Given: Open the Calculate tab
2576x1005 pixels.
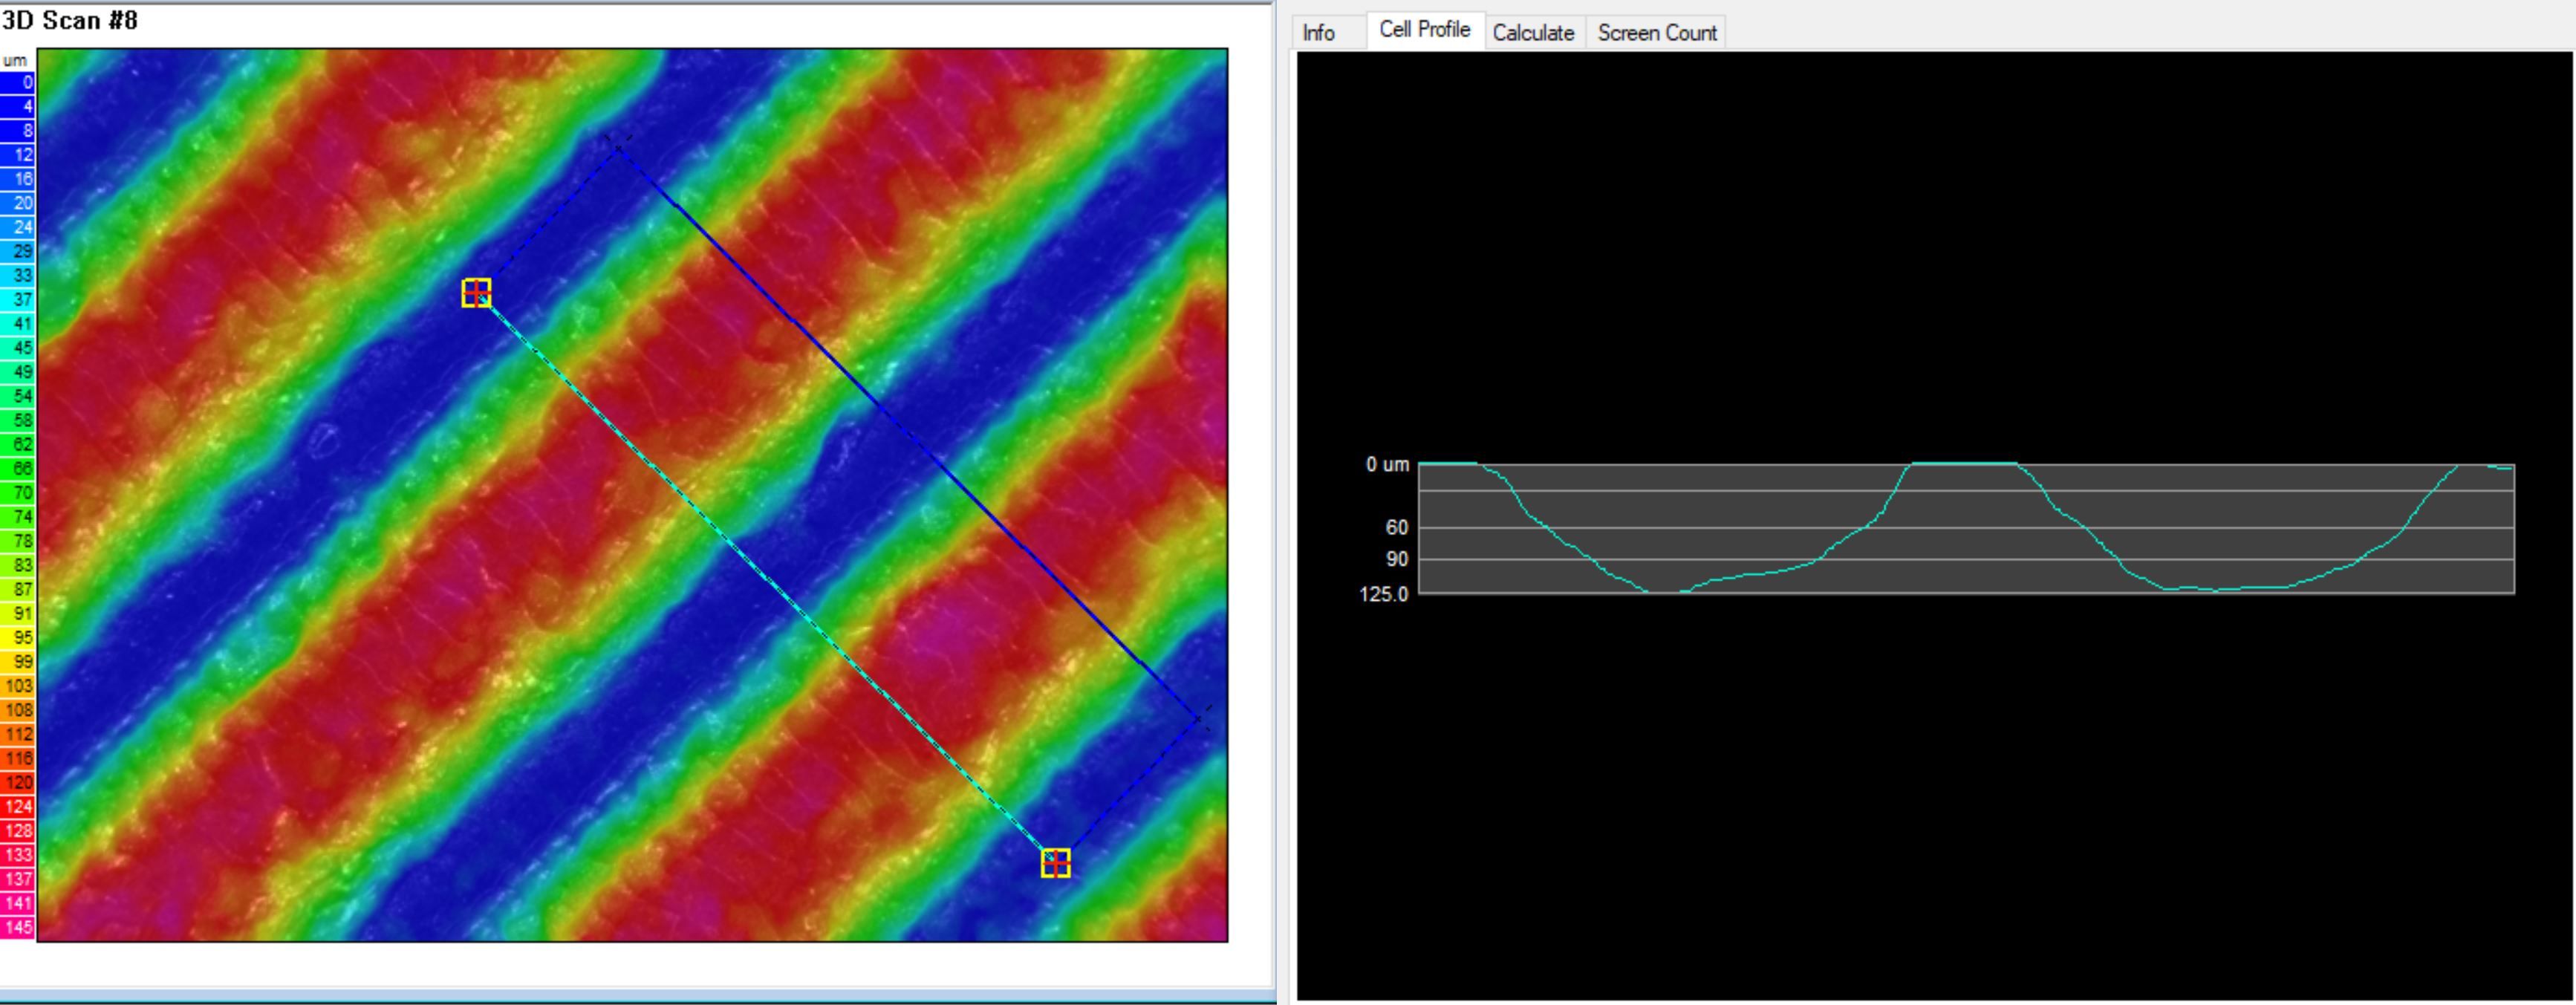Looking at the screenshot, I should click(x=1534, y=32).
